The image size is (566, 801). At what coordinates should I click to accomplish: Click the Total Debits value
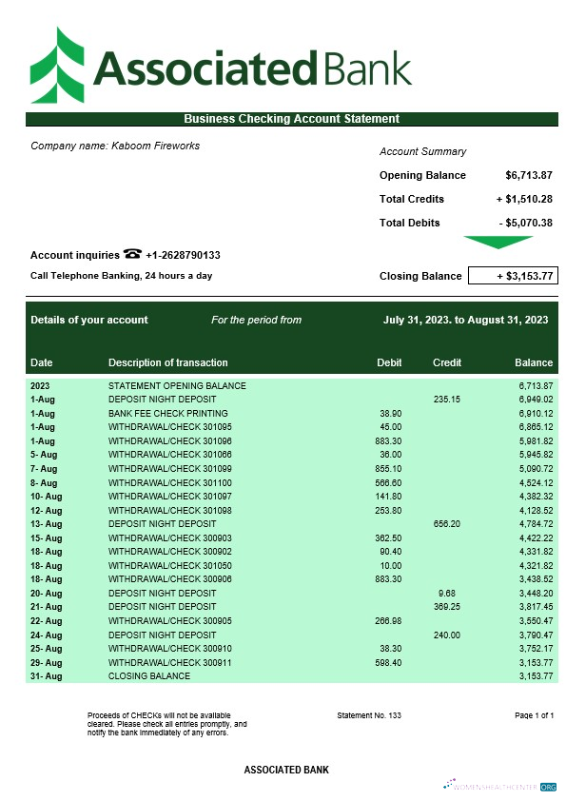coord(526,223)
